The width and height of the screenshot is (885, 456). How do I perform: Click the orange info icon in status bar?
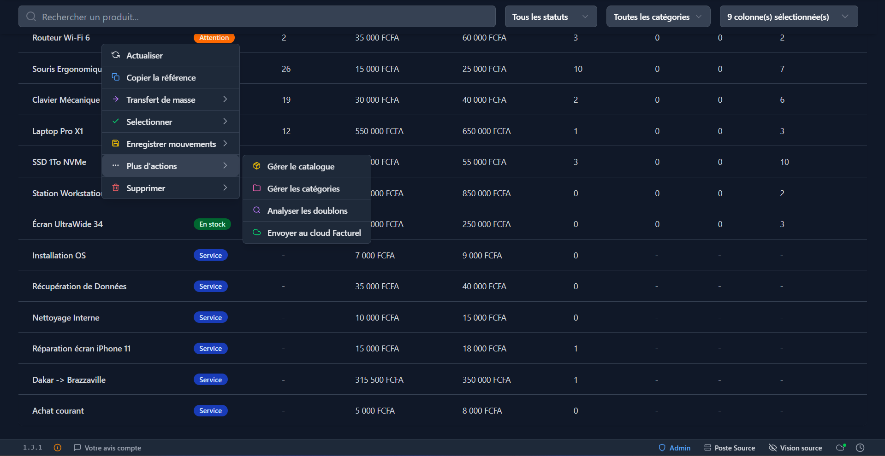[x=58, y=448]
